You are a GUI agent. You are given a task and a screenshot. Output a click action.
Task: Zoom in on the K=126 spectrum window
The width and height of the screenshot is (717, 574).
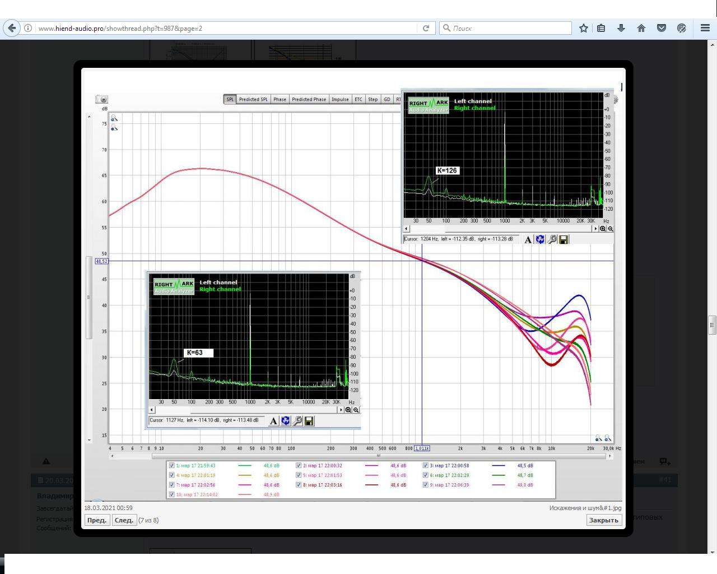coord(603,229)
